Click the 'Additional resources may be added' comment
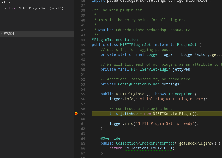 click(x=146, y=79)
